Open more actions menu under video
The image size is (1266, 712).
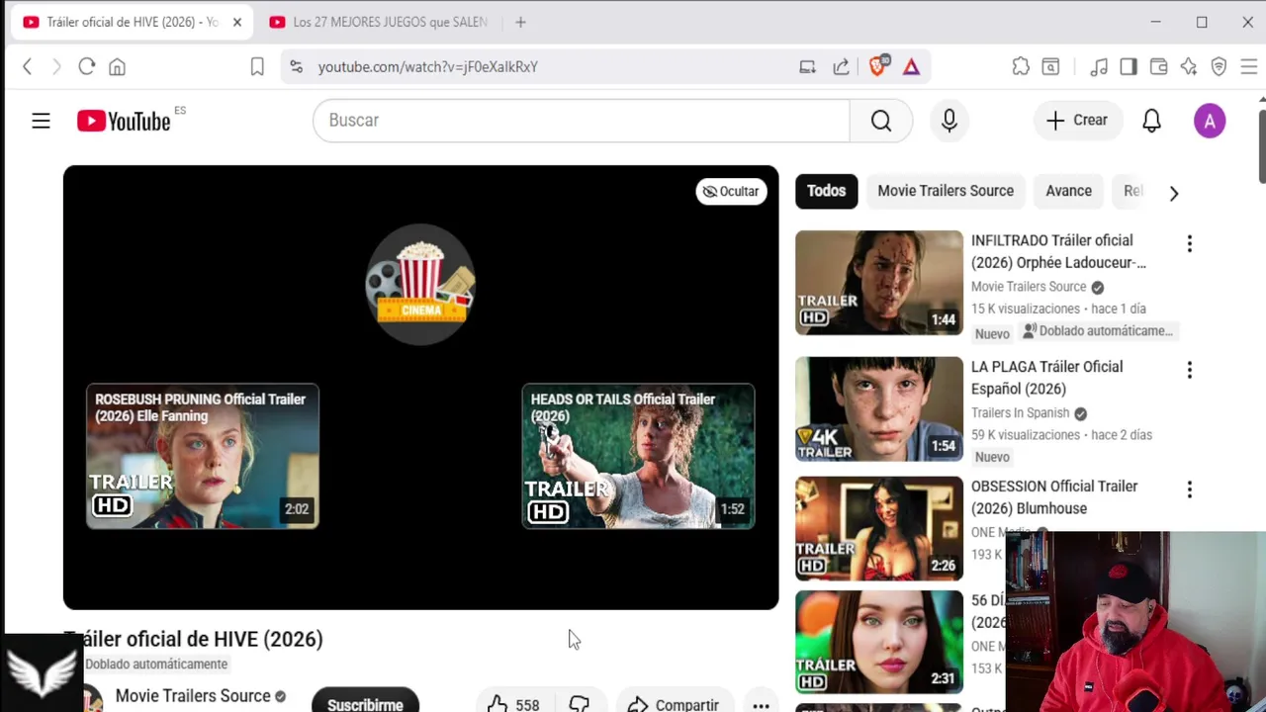(x=761, y=705)
